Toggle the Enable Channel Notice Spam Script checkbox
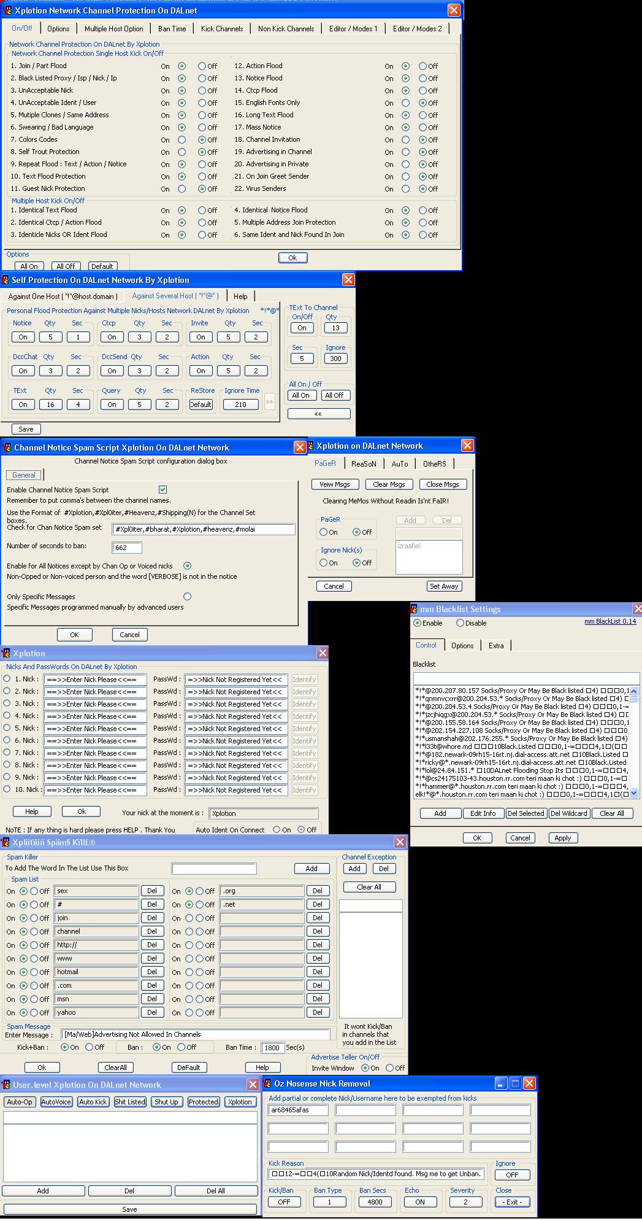The width and height of the screenshot is (642, 1221). click(x=162, y=490)
